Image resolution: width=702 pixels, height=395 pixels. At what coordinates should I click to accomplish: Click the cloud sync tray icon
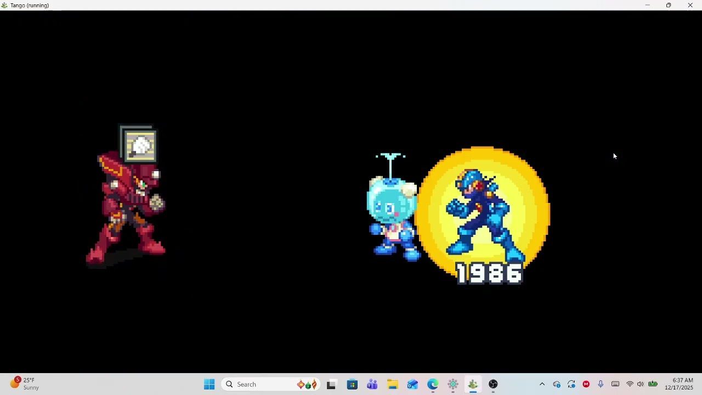point(557,385)
